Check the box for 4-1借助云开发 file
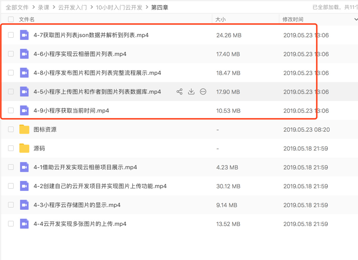 11,167
